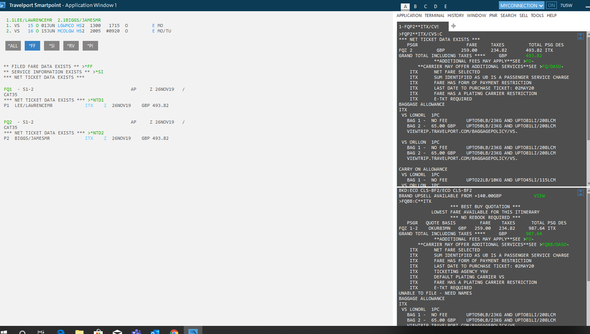Click flight number 16 on segment 2
Viewport: 590px width, 334px height.
tap(31, 31)
